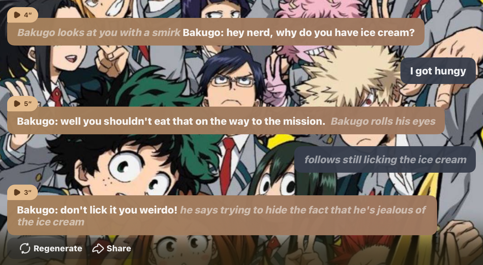Play the 3-second voice clip triangle

[17, 192]
